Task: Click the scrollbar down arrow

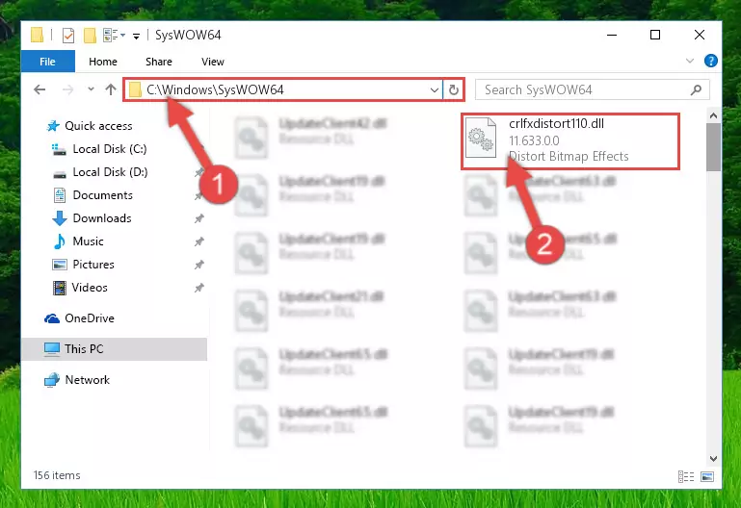Action: pyautogui.click(x=714, y=459)
